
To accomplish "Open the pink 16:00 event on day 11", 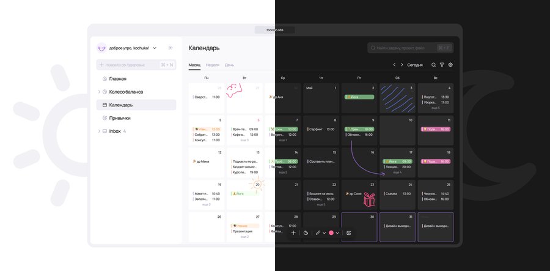I will click(x=435, y=129).
